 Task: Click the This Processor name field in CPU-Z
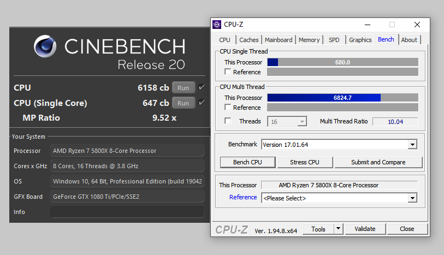tap(340, 185)
